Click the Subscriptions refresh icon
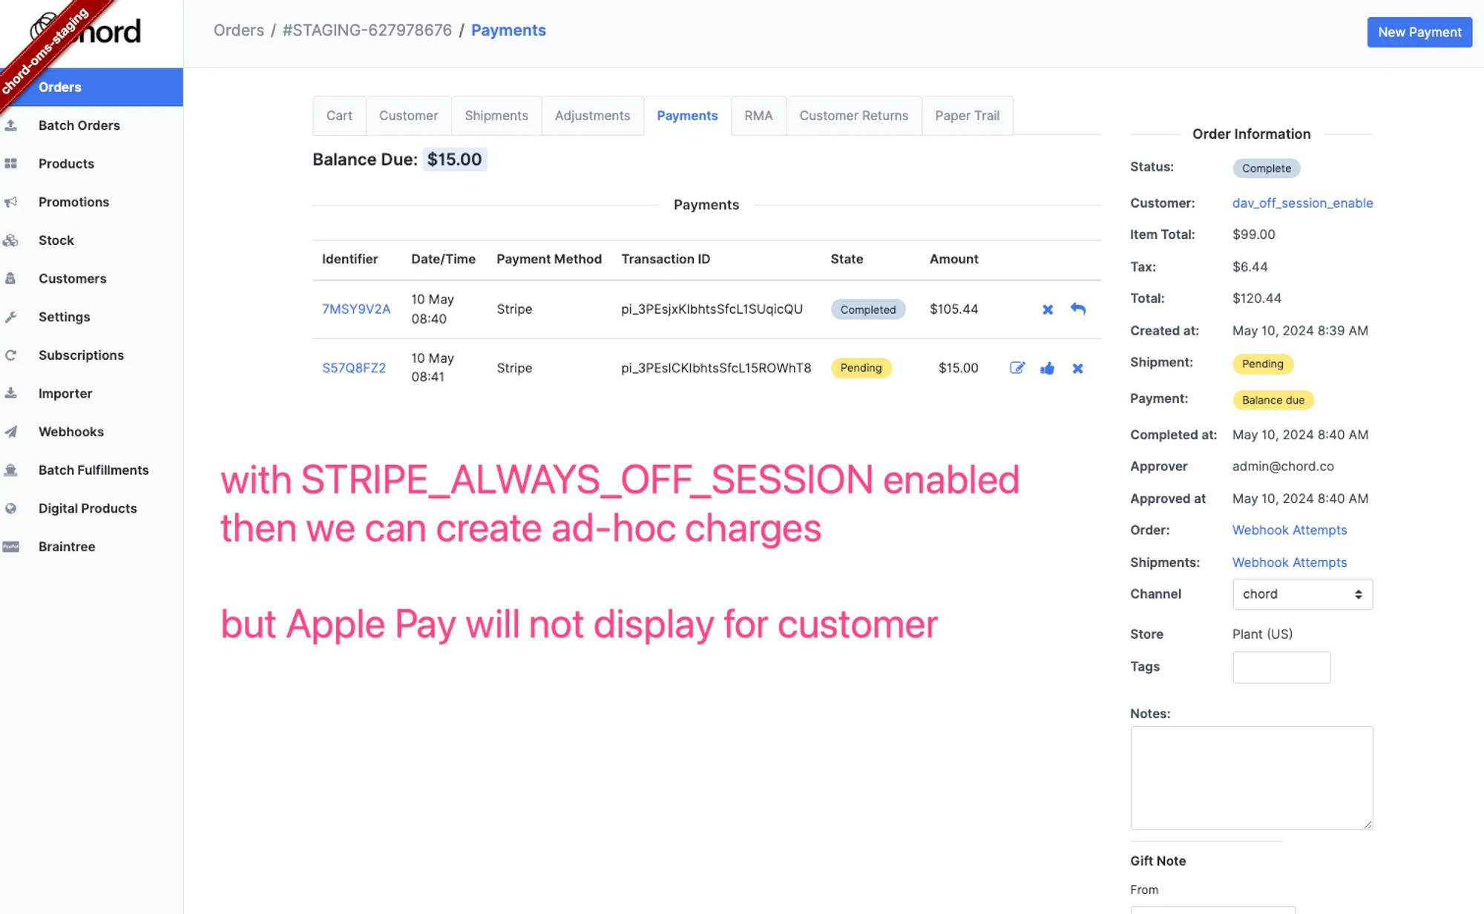 click(10, 355)
